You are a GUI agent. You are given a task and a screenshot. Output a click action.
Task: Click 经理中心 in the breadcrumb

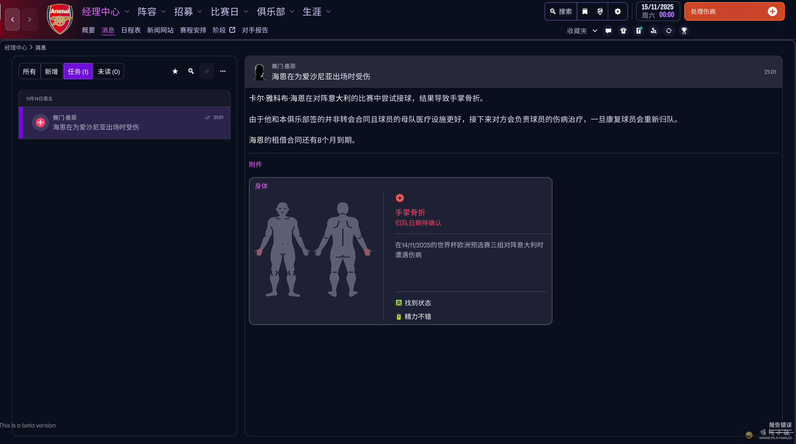pyautogui.click(x=16, y=47)
